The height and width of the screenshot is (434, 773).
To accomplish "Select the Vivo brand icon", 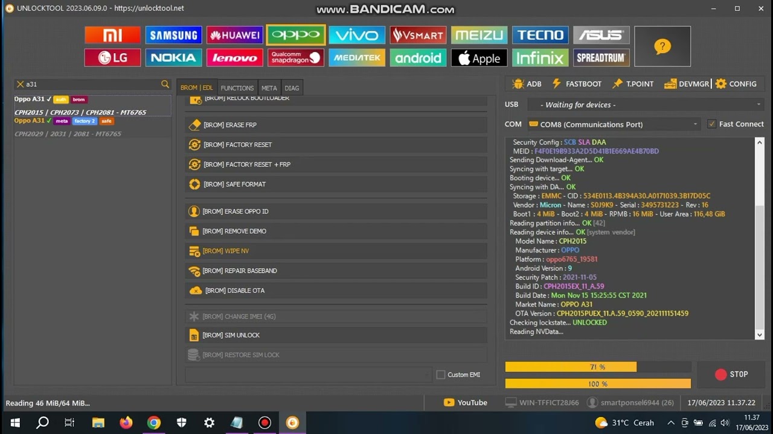I will [x=357, y=35].
